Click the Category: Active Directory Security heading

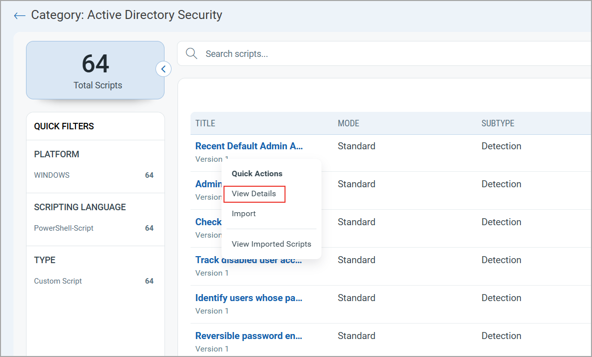[x=126, y=15]
